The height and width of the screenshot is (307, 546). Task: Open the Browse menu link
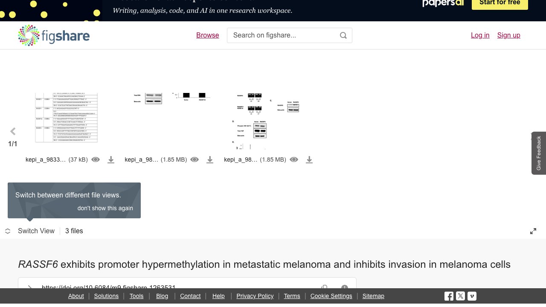208,35
